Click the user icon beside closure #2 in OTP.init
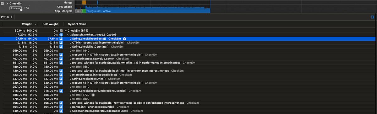Screen dimensions: 377x114 [x=61, y=83]
